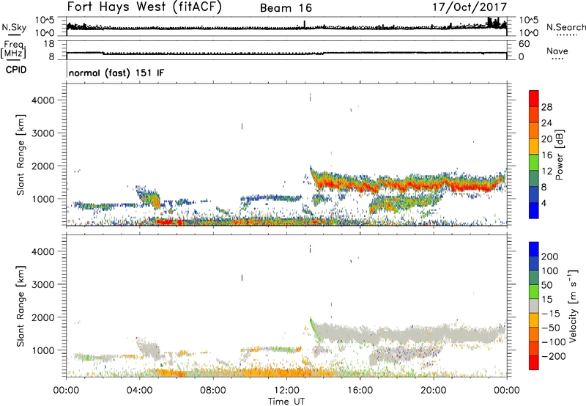Viewport: 586px width, 406px height.
Task: Click the "Fort Hays West (fitACF)" title
Action: (x=144, y=7)
